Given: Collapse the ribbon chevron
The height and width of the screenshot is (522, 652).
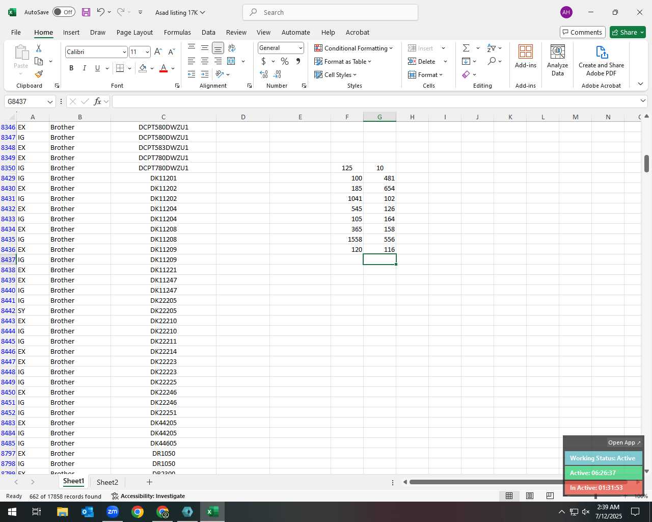Looking at the screenshot, I should (640, 84).
